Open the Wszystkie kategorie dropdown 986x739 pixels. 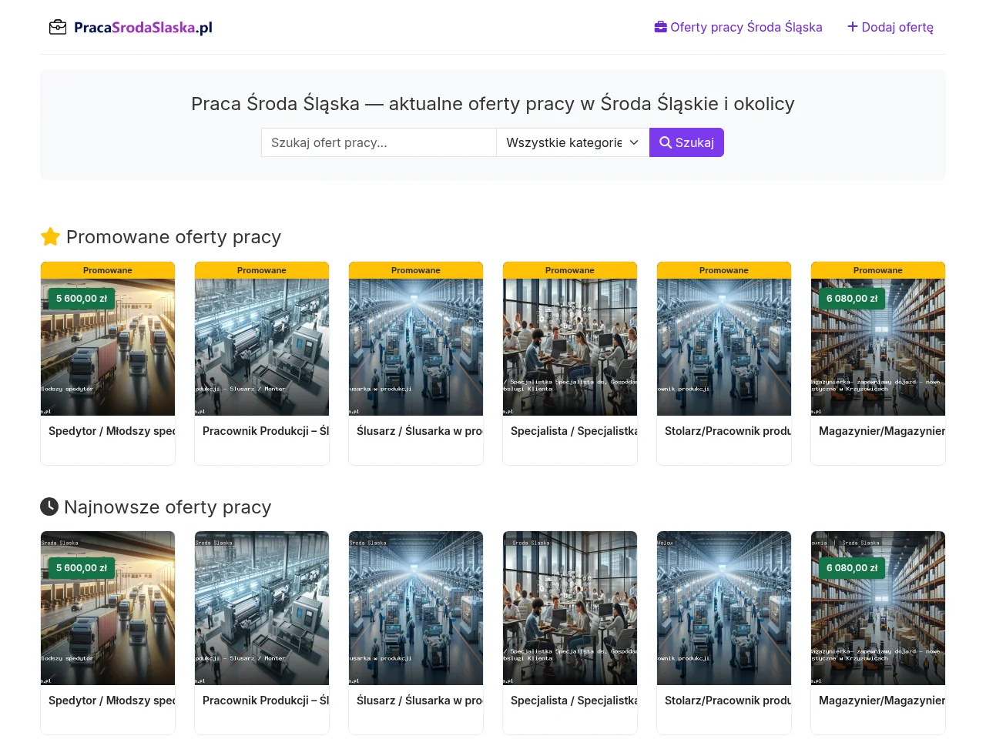[x=573, y=142]
